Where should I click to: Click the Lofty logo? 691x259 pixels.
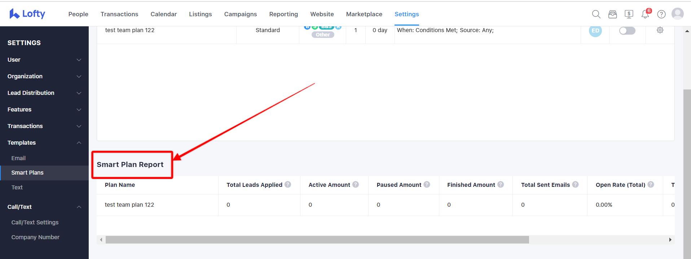tap(27, 14)
